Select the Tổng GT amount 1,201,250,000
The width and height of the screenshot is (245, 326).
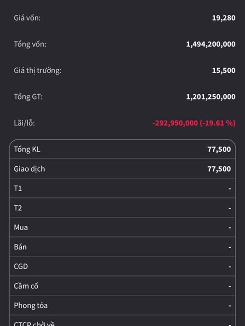tap(211, 97)
